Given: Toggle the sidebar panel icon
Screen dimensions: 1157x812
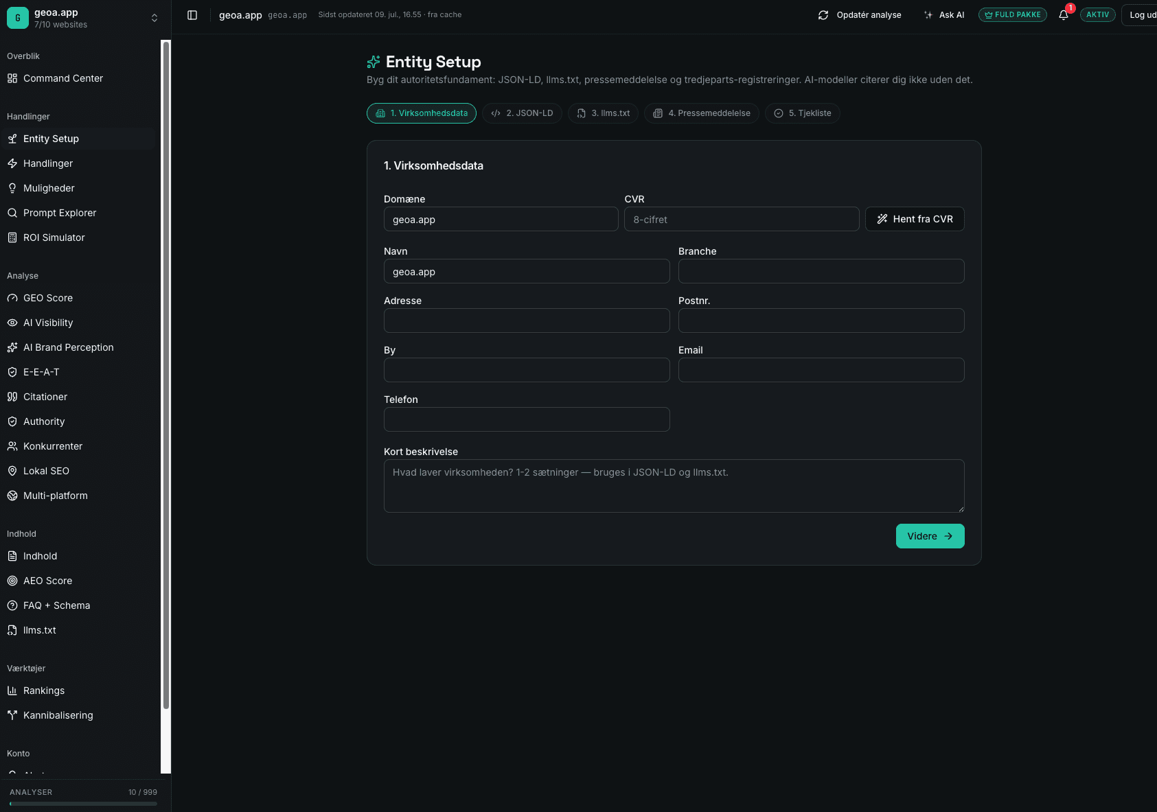Looking at the screenshot, I should 192,15.
